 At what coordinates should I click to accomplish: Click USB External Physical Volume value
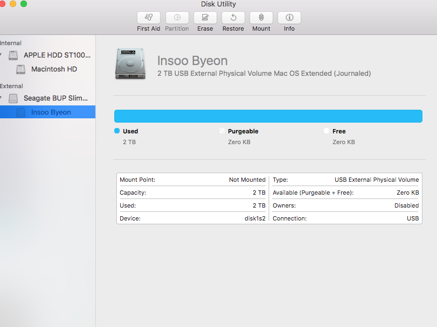click(x=377, y=180)
